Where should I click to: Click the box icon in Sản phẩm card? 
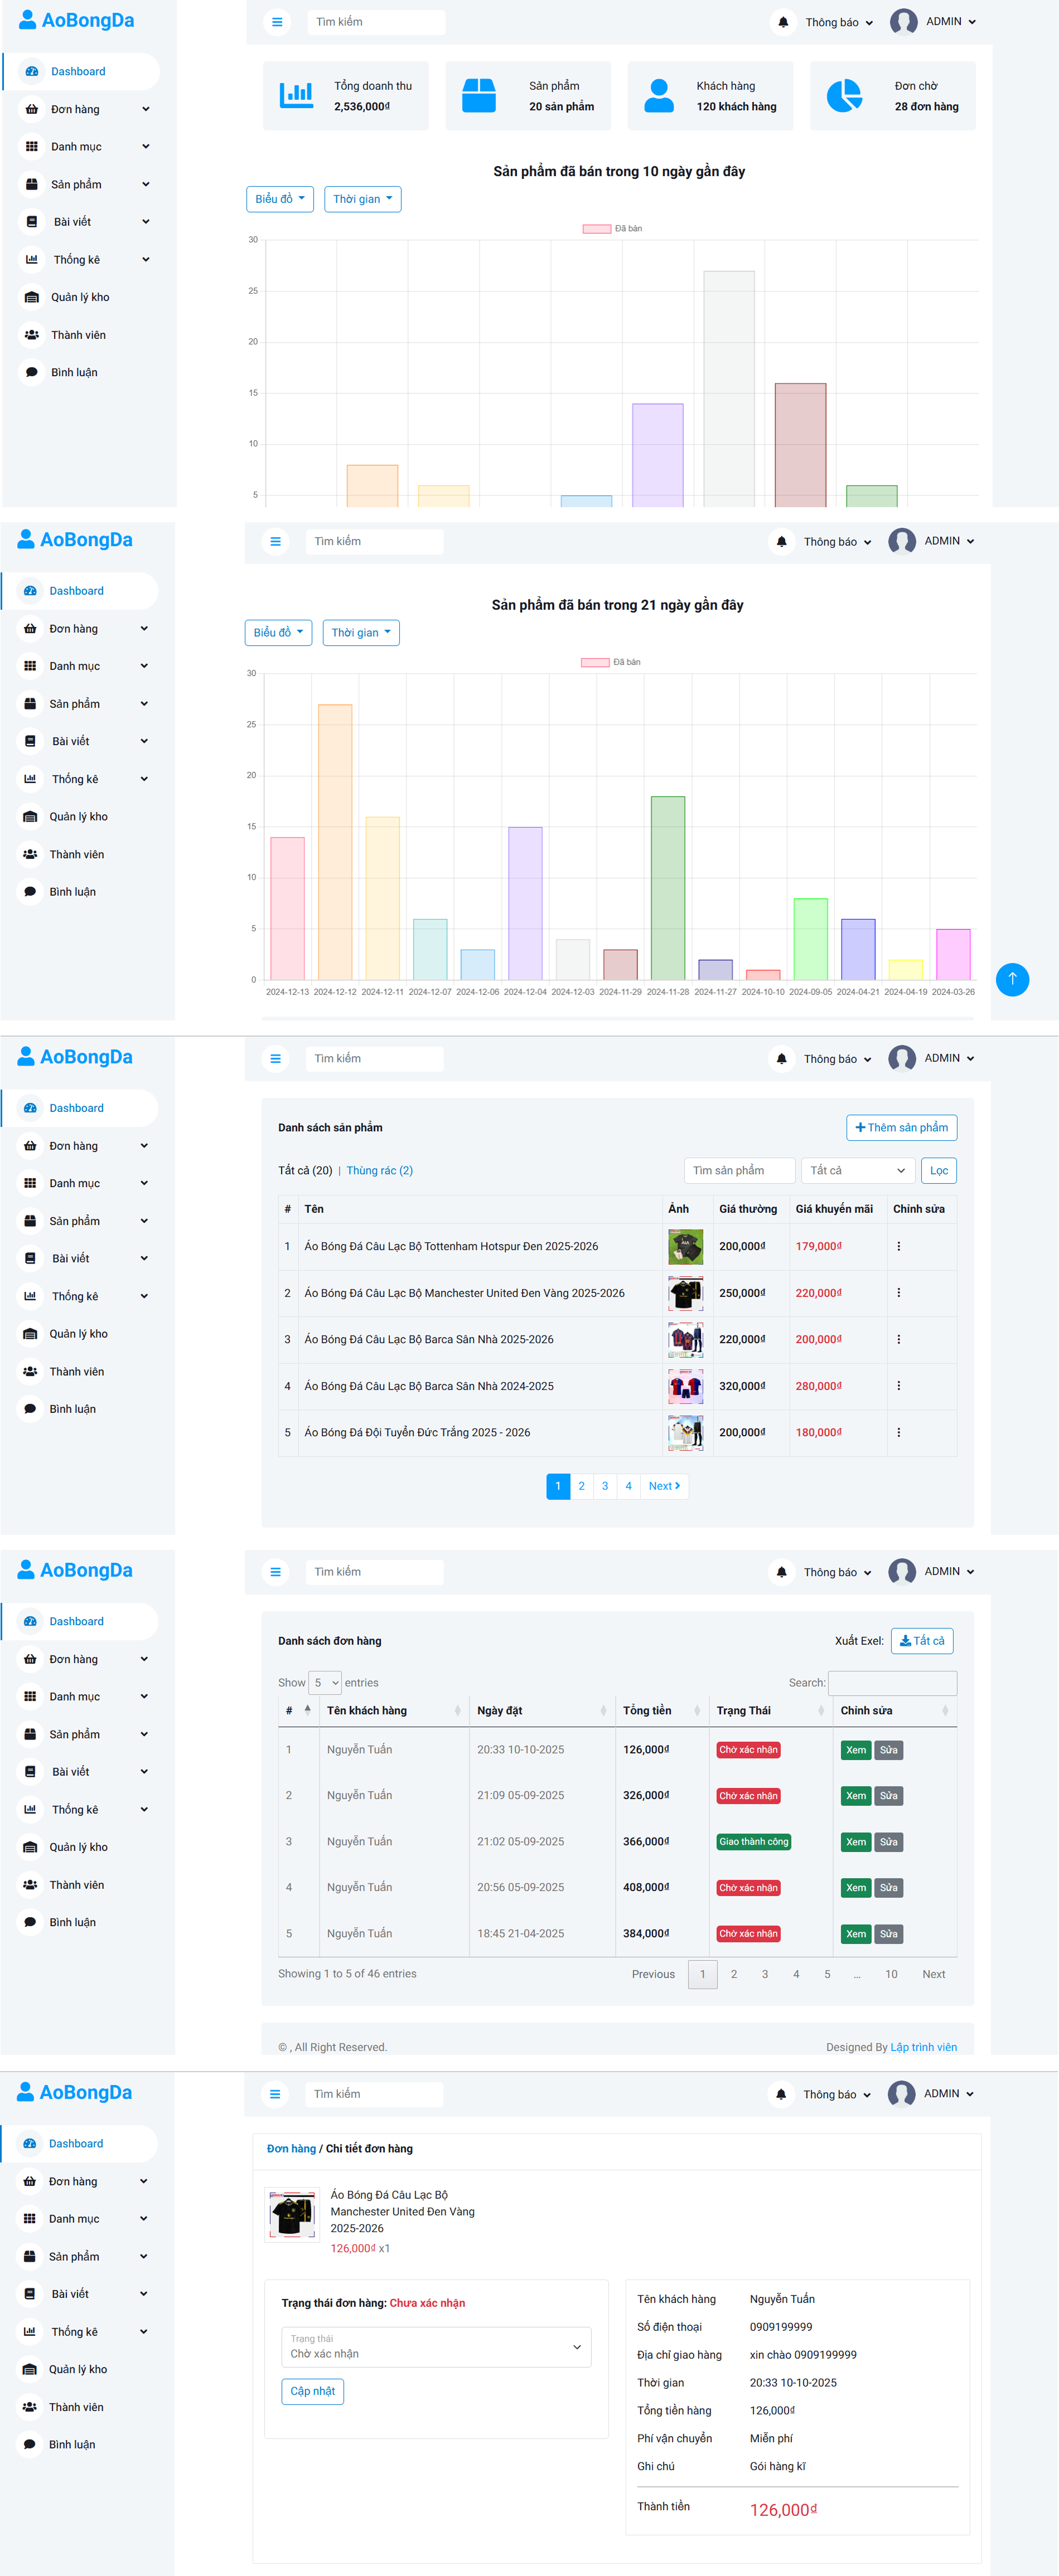pos(478,96)
